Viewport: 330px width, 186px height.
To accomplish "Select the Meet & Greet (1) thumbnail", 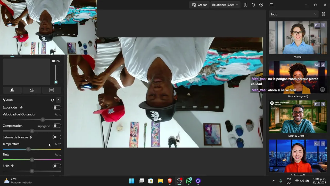I will point(298,117).
